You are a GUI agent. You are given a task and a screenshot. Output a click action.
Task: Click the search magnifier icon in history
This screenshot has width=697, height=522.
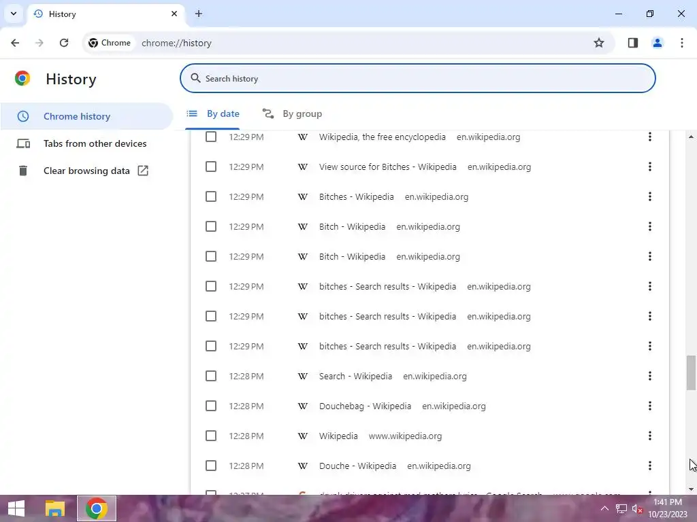pos(195,78)
